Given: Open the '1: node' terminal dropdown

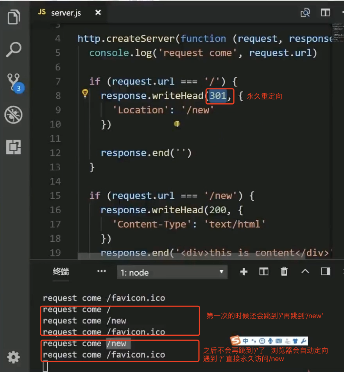Looking at the screenshot, I should pyautogui.click(x=172, y=272).
